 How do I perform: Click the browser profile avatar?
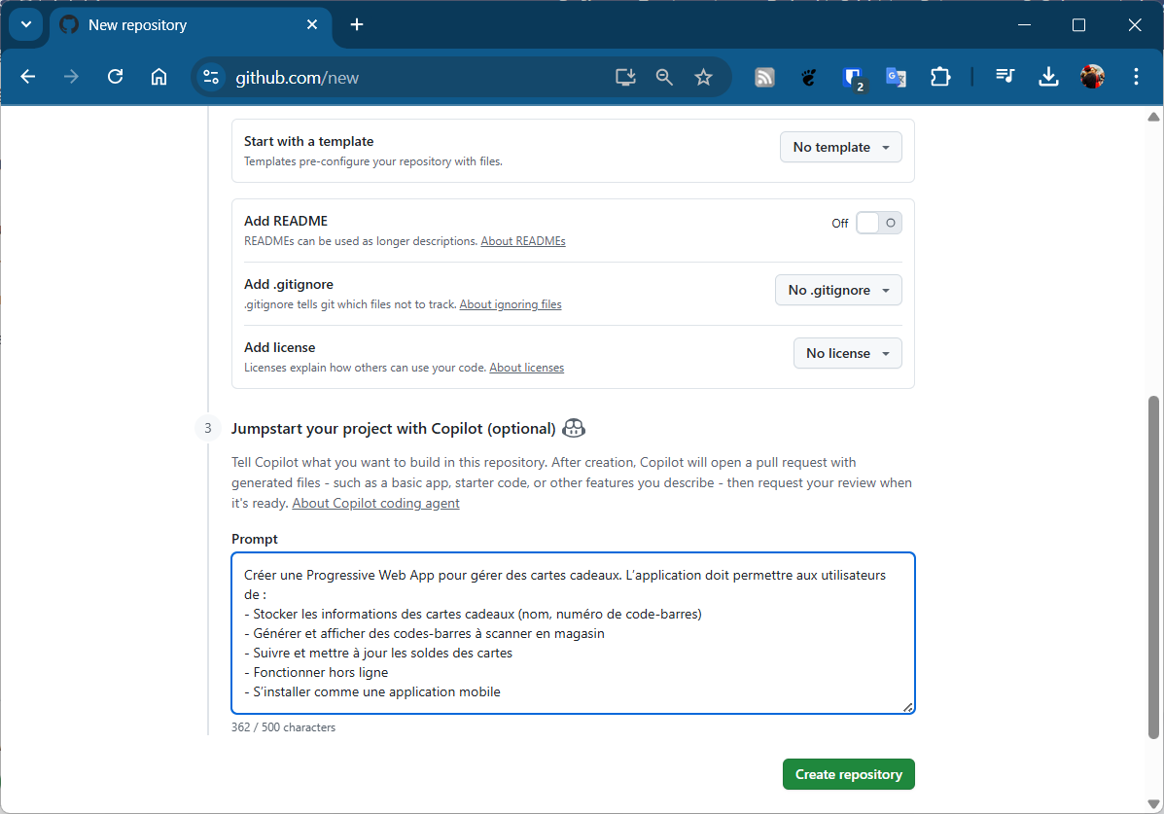(x=1091, y=76)
